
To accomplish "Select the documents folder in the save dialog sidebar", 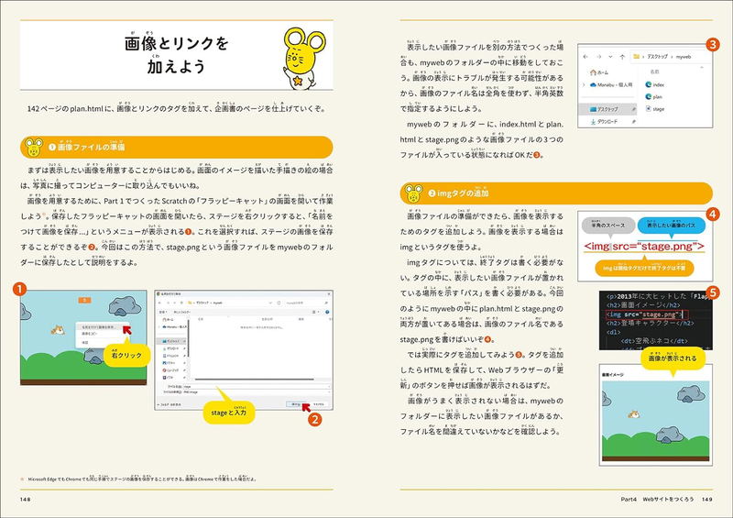I will click(171, 356).
